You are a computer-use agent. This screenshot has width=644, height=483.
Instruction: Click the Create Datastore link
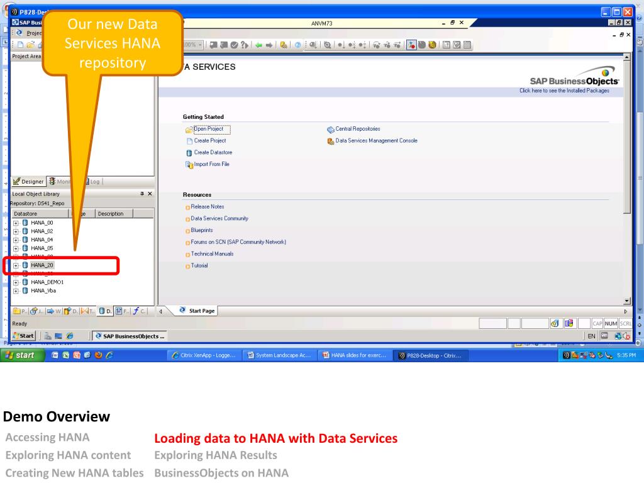(x=213, y=152)
